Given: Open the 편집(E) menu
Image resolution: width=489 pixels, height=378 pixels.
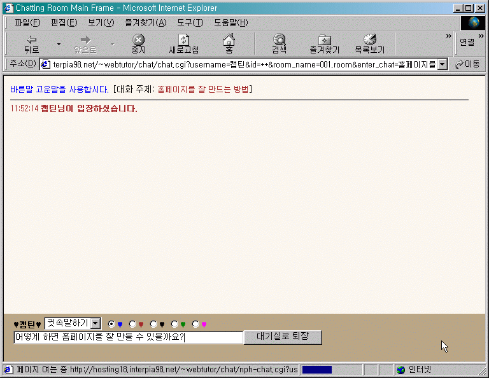Looking at the screenshot, I should (x=64, y=23).
